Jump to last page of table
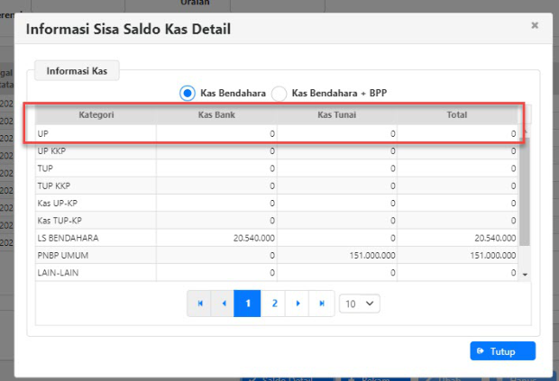The height and width of the screenshot is (381, 559). coord(321,304)
